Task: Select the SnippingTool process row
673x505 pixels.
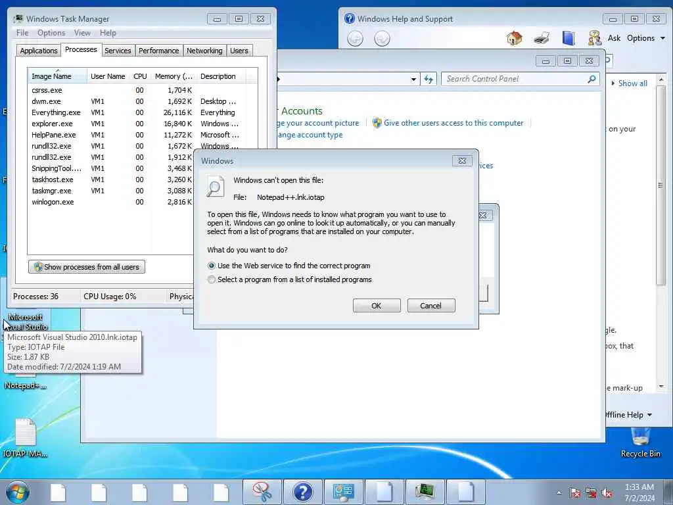Action: 112,168
